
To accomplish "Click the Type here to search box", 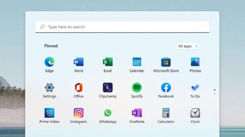I will click(x=122, y=27).
